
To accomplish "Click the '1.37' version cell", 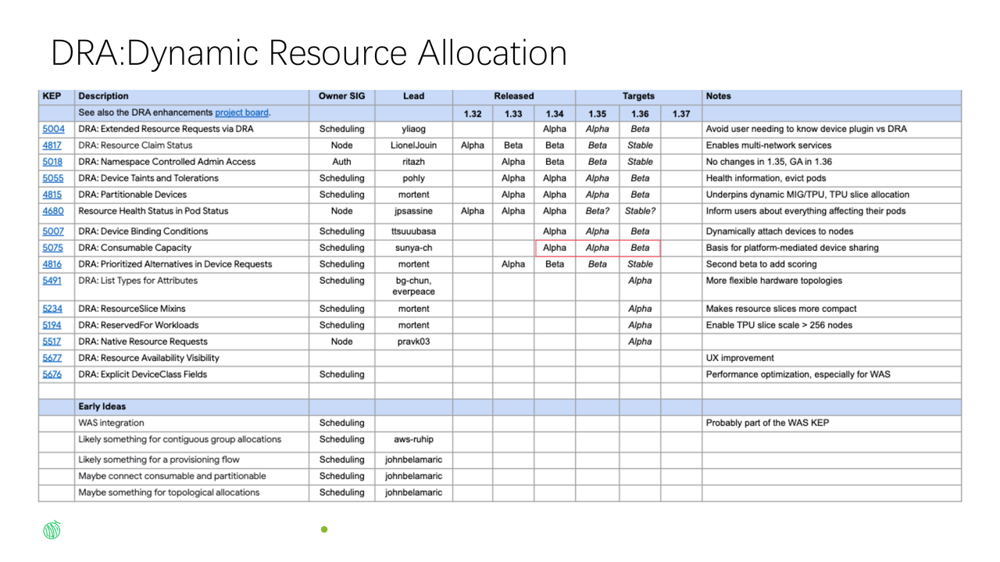I will 680,113.
